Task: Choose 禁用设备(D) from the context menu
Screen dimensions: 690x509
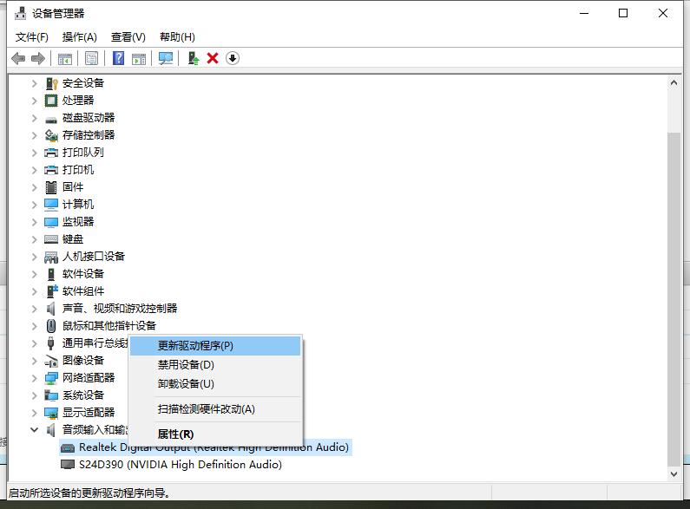Action: tap(185, 365)
